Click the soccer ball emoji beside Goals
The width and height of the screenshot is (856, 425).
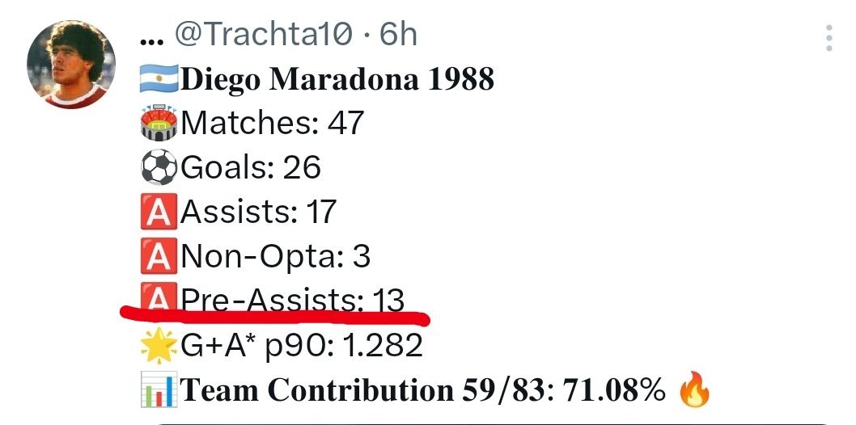159,167
